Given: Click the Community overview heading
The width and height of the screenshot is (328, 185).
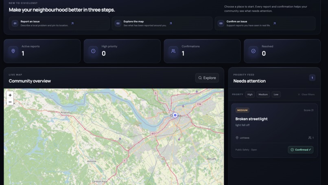Looking at the screenshot, I should (30, 81).
